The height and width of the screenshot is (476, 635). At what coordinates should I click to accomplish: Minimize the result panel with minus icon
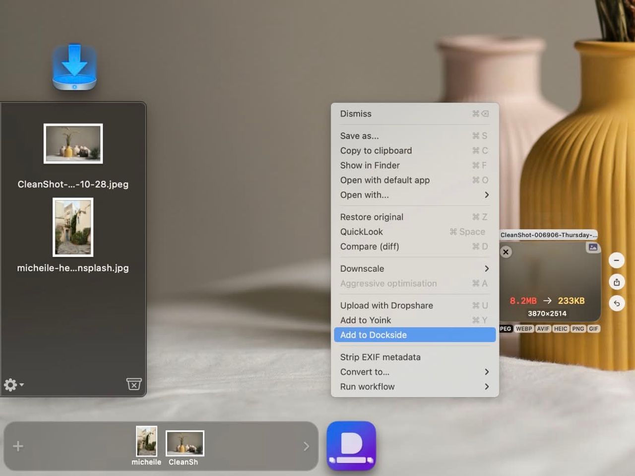617,260
